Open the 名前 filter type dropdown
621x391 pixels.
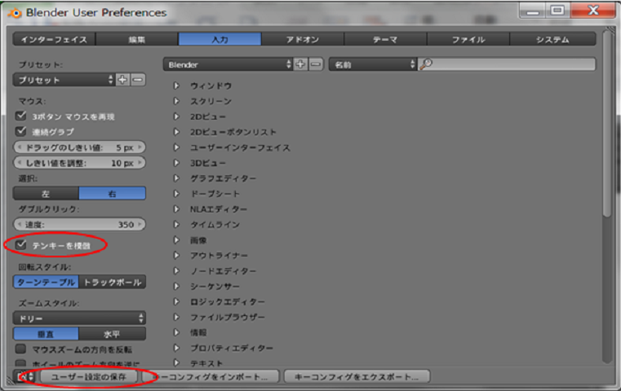372,64
